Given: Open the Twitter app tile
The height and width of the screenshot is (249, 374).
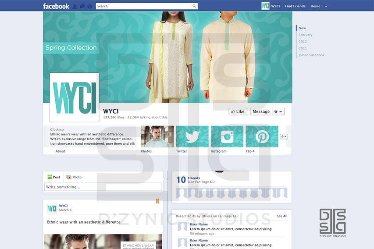Looking at the screenshot, I should 192,136.
